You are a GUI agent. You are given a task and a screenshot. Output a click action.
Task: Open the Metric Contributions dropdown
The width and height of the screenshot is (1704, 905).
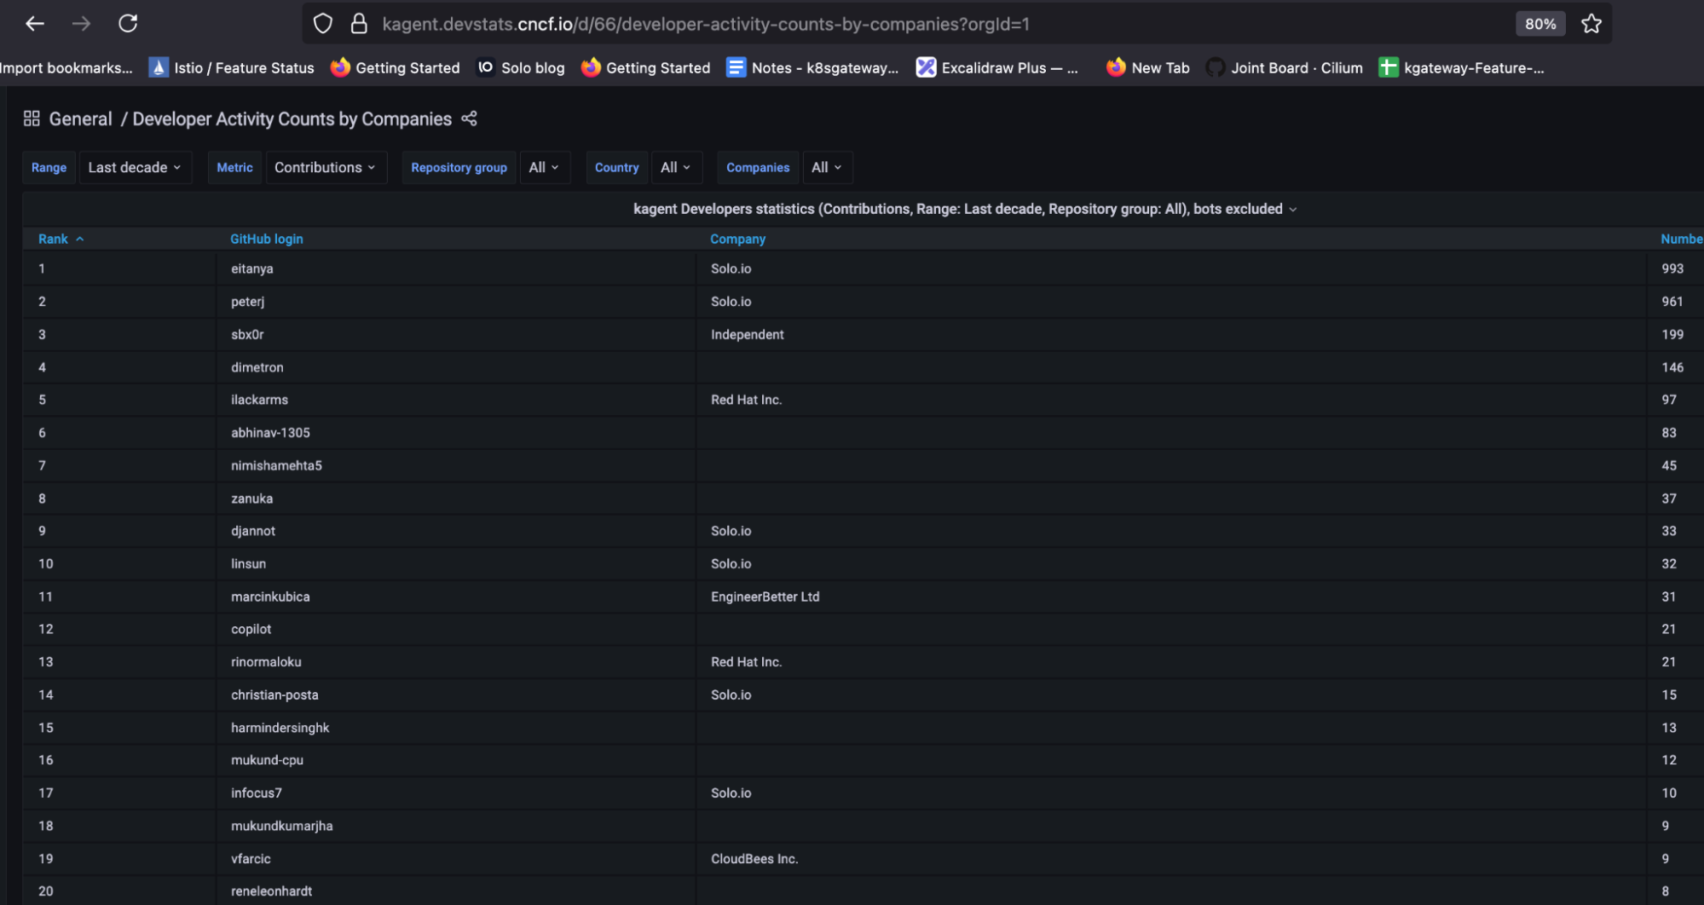pyautogui.click(x=325, y=168)
